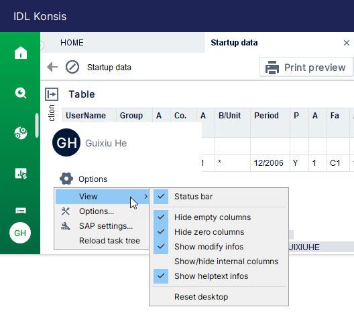The width and height of the screenshot is (354, 313).
Task: Click the GH user avatar in sidebar
Action: pos(20,233)
